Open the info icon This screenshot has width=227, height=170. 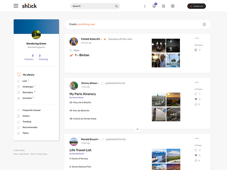coord(145,6)
